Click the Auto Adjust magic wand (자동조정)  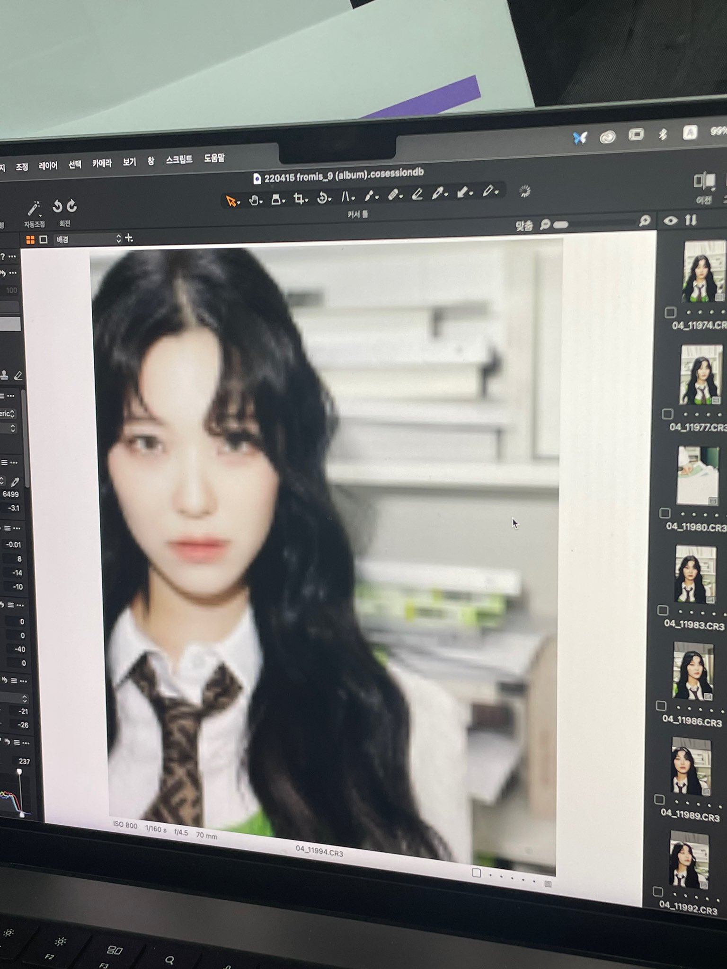[x=34, y=208]
